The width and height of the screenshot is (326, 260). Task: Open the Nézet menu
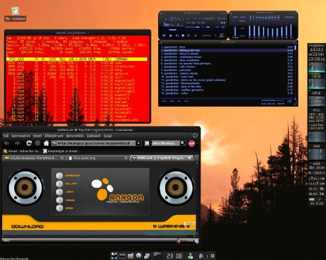pos(37,136)
